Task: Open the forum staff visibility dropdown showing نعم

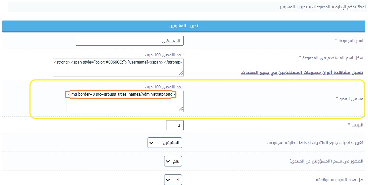Action: coord(173,161)
